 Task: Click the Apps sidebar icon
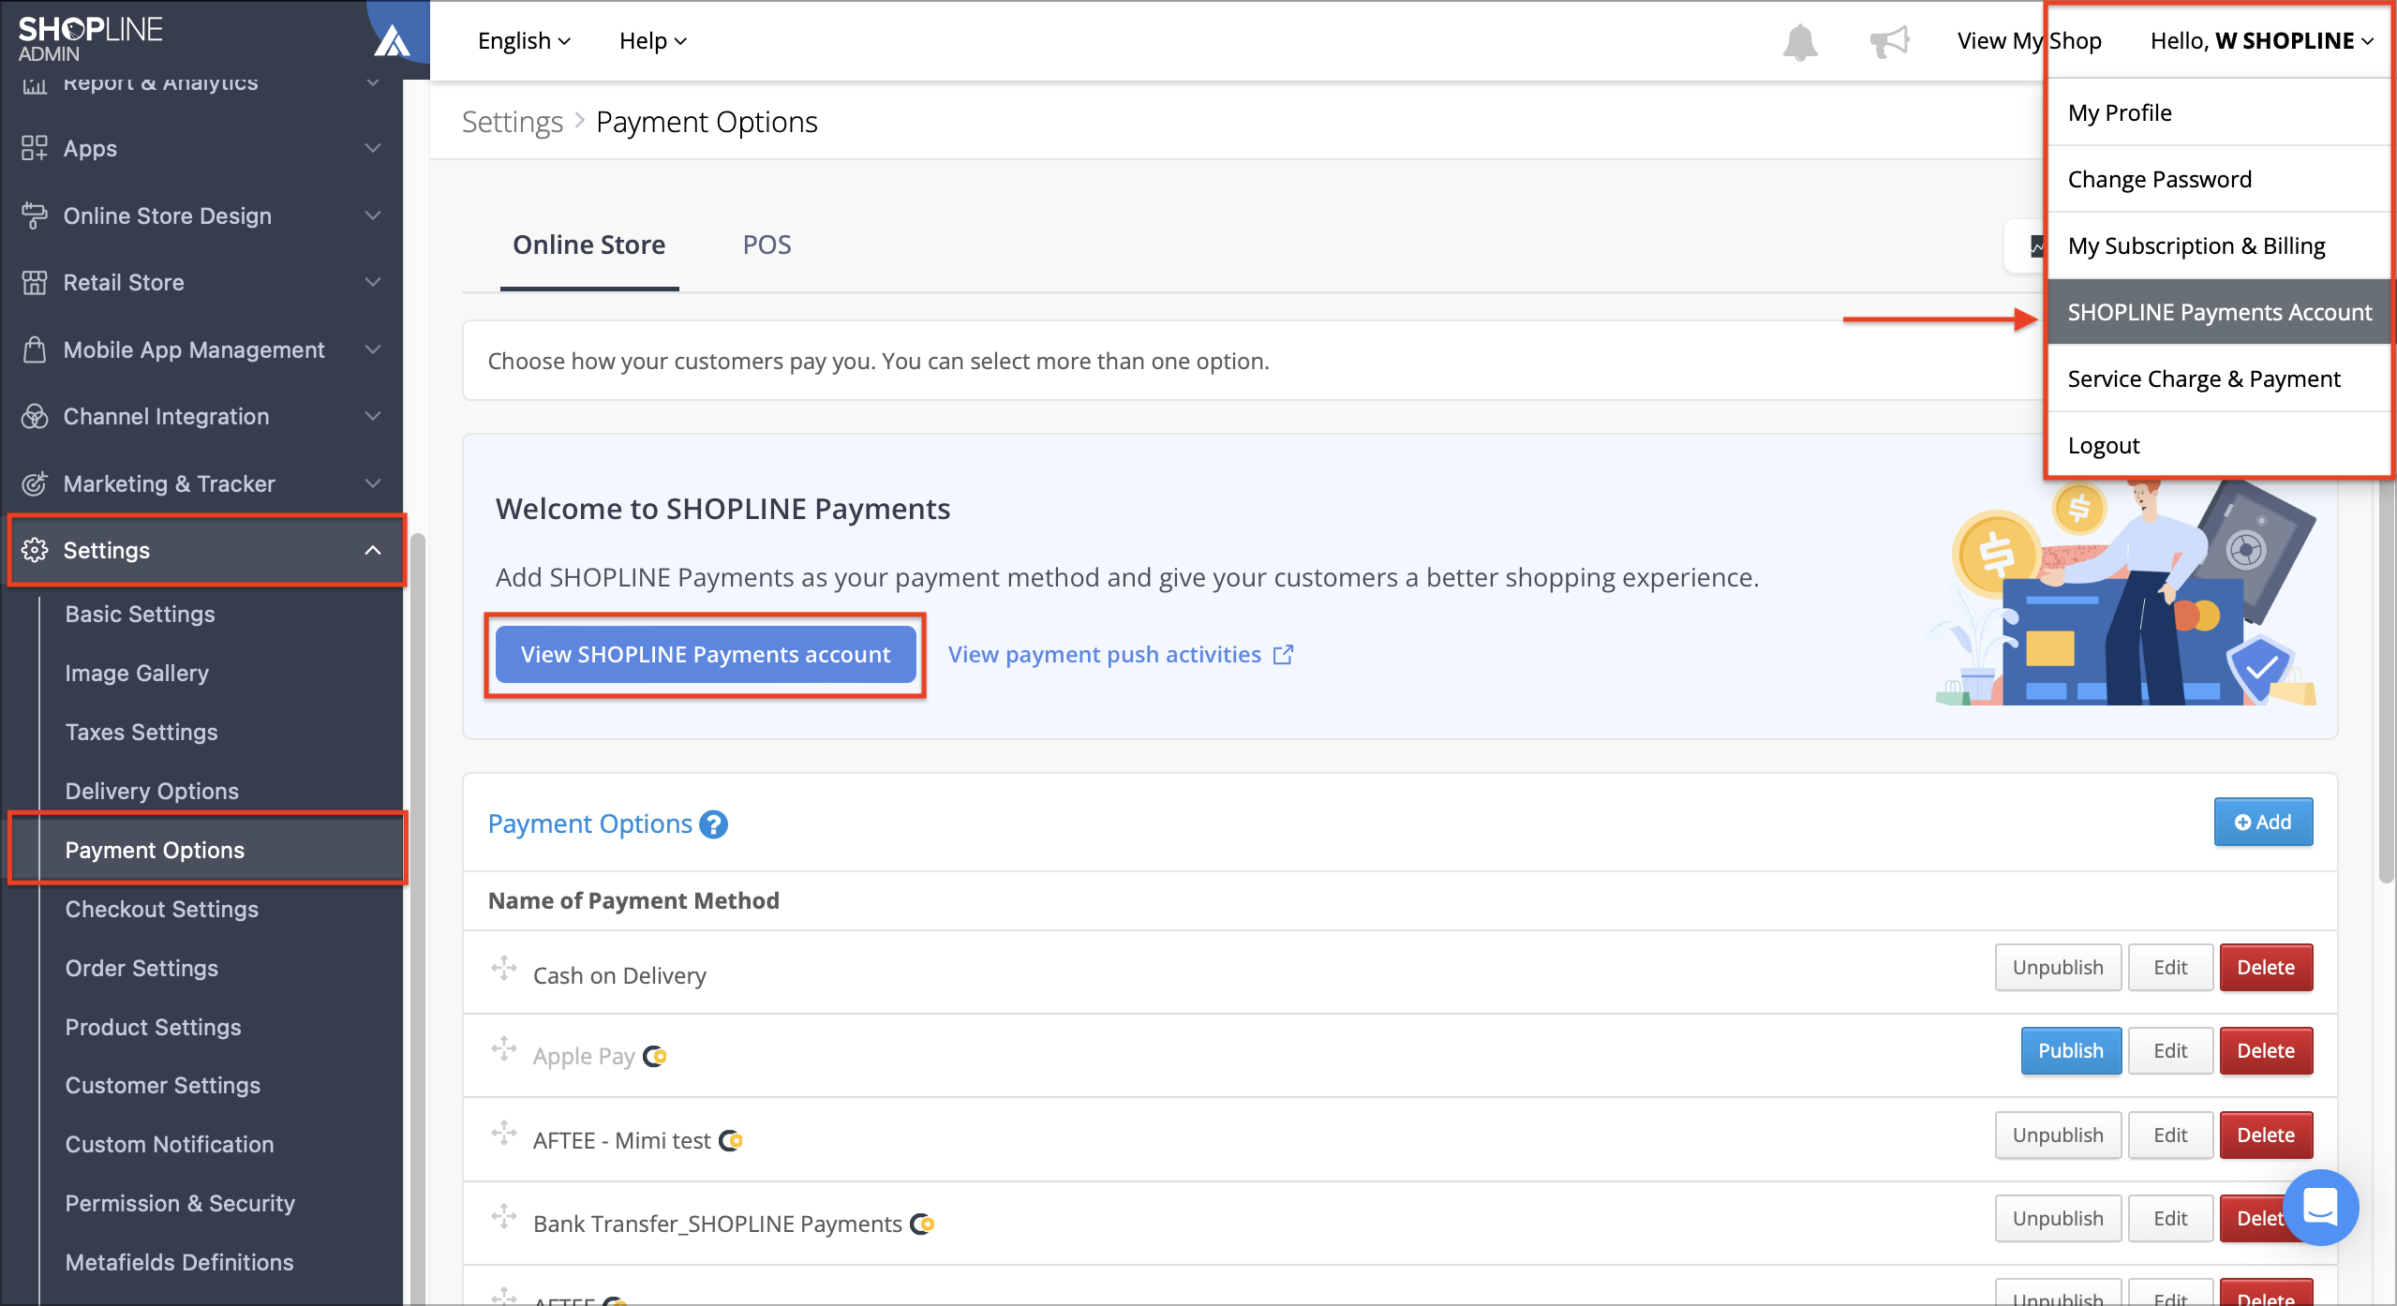(x=35, y=148)
